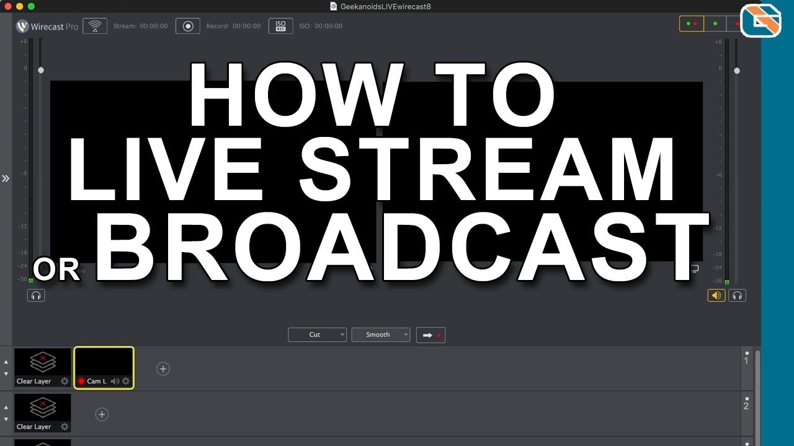Click the live-side headphones icon
This screenshot has height=446, width=794.
click(x=737, y=295)
